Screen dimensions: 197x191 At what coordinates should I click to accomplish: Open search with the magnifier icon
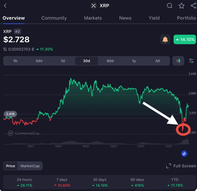point(169,6)
